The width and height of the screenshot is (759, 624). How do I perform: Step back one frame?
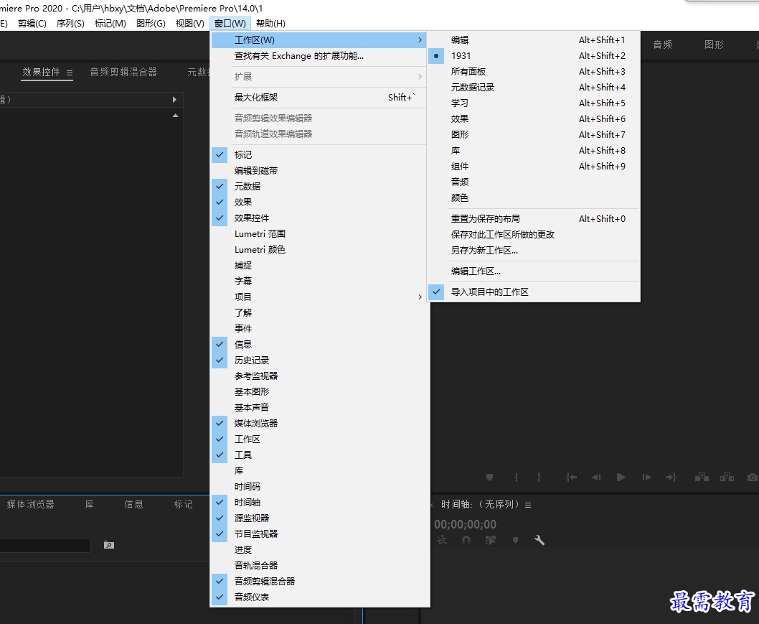[596, 478]
